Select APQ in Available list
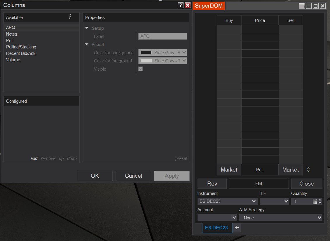Image resolution: width=330 pixels, height=241 pixels. (41, 28)
